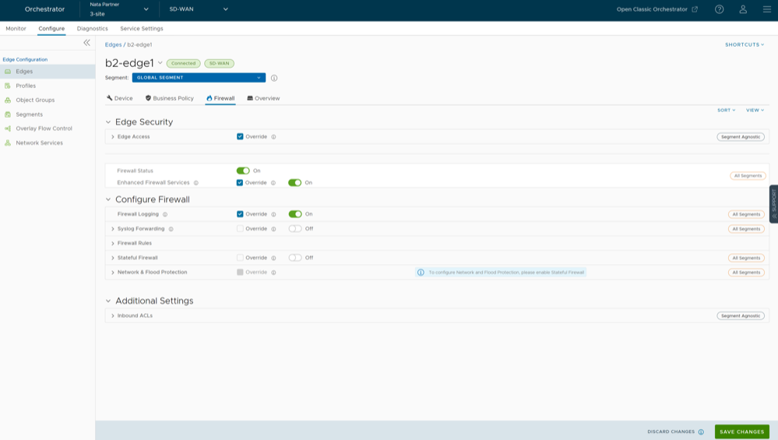The image size is (778, 440).
Task: Expand the Inbound ACLs section
Action: click(113, 315)
